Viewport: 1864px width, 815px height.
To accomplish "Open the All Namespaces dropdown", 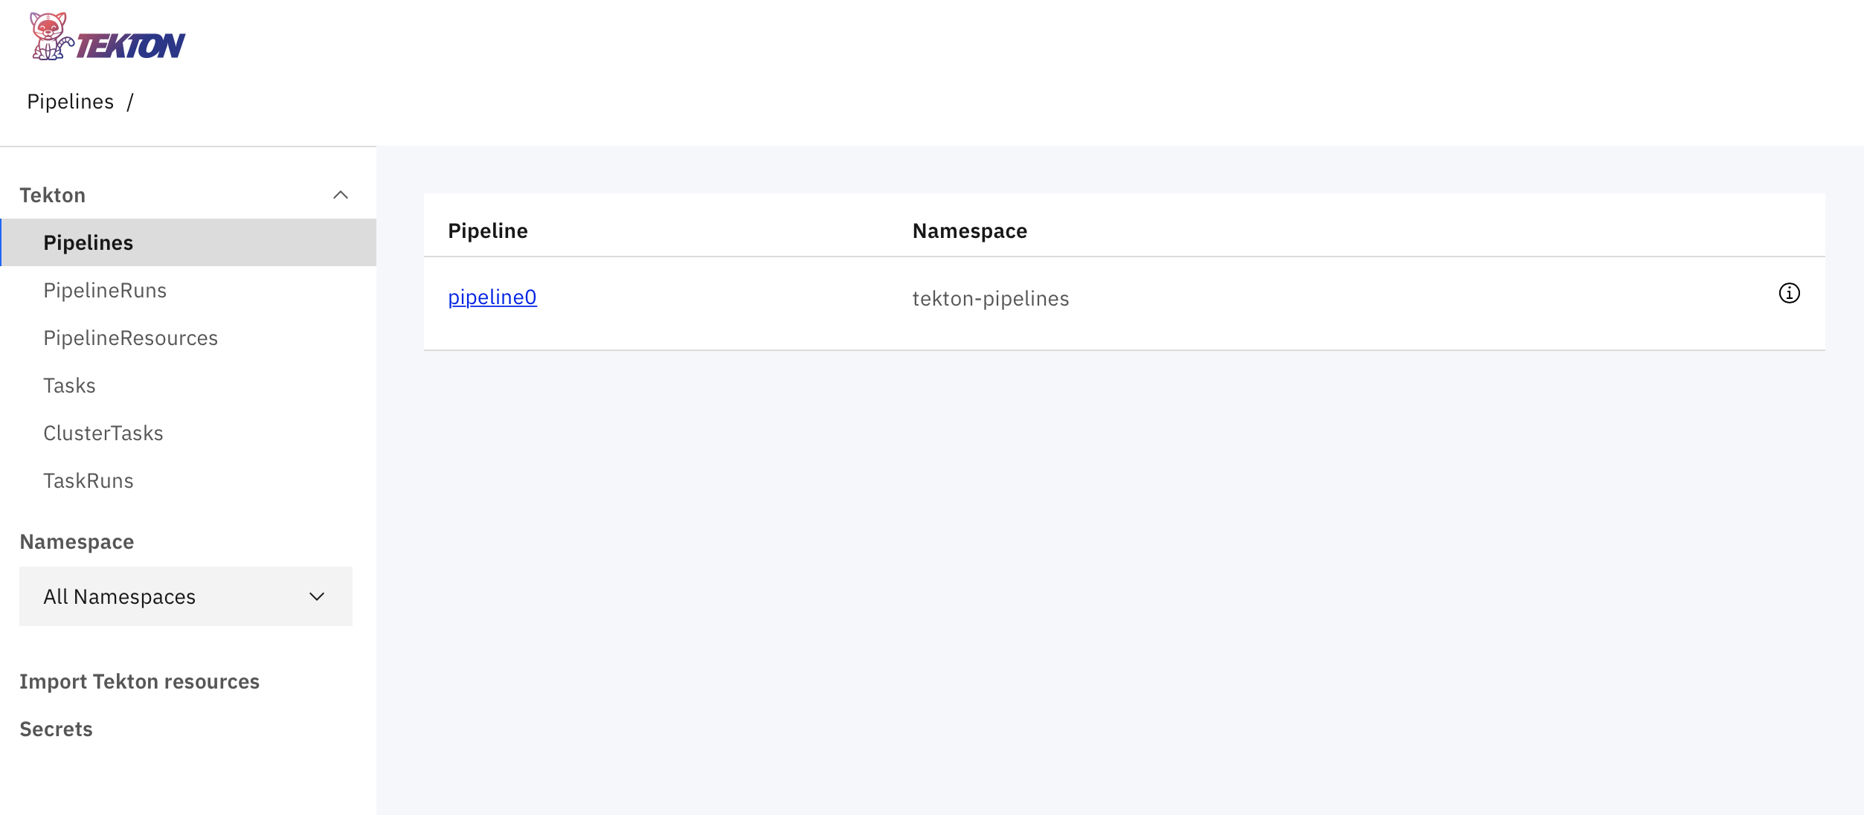I will tap(185, 596).
